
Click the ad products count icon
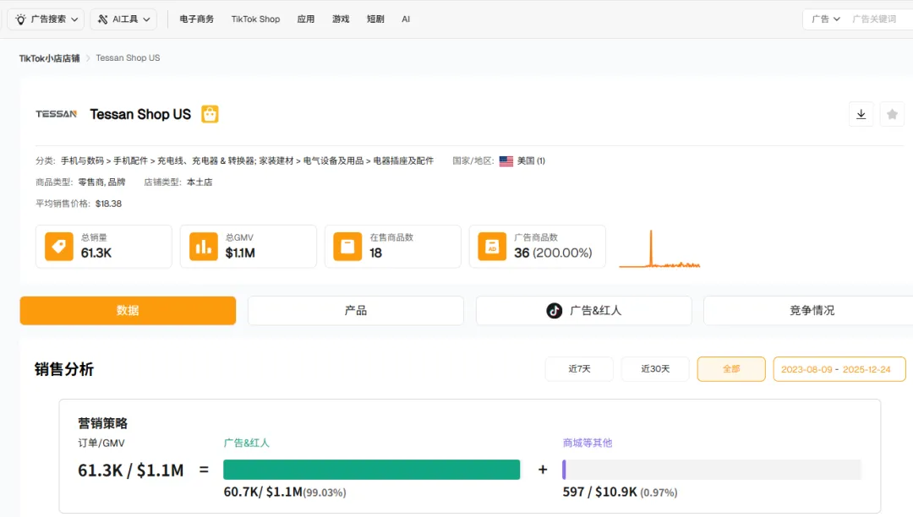(x=492, y=247)
